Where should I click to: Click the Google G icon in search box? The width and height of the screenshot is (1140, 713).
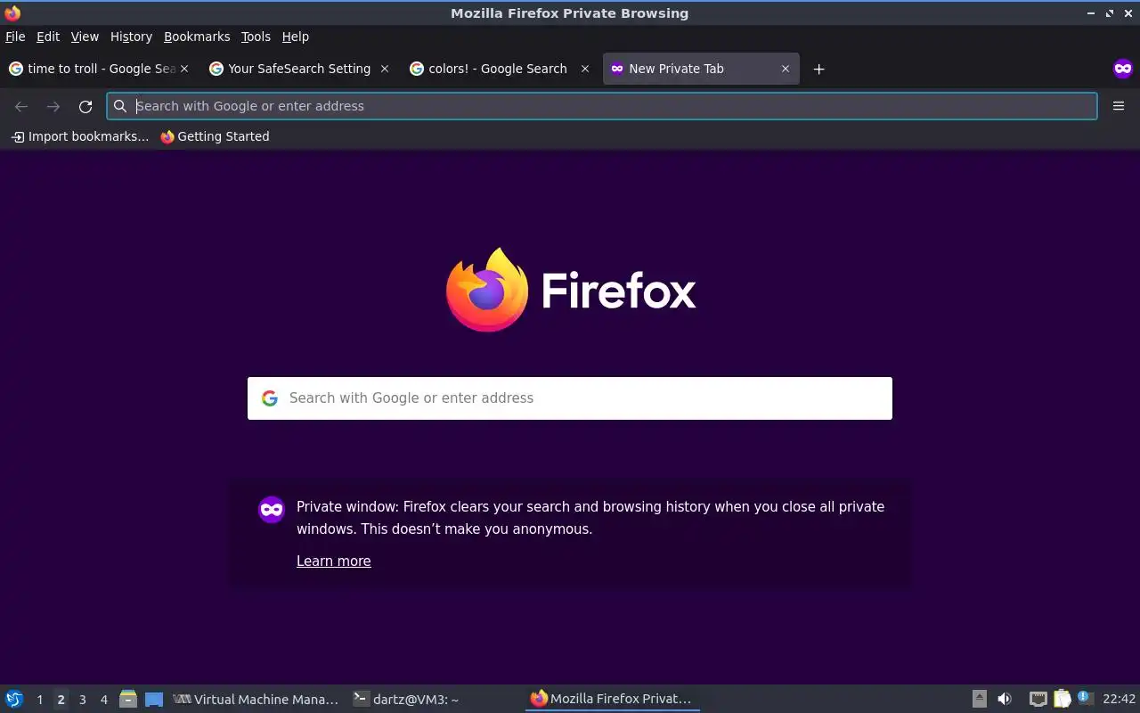(270, 398)
